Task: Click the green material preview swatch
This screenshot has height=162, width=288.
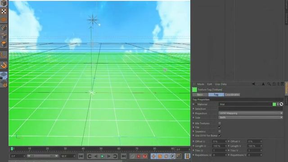Action: [x=274, y=104]
